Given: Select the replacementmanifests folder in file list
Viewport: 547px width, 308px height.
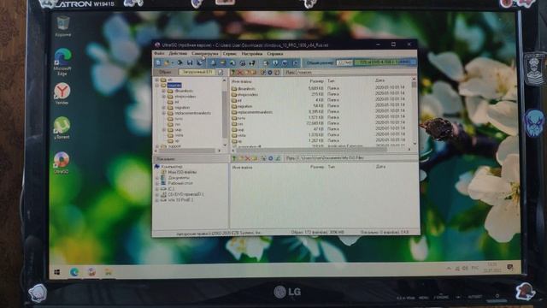Looking at the screenshot, I should point(252,112).
